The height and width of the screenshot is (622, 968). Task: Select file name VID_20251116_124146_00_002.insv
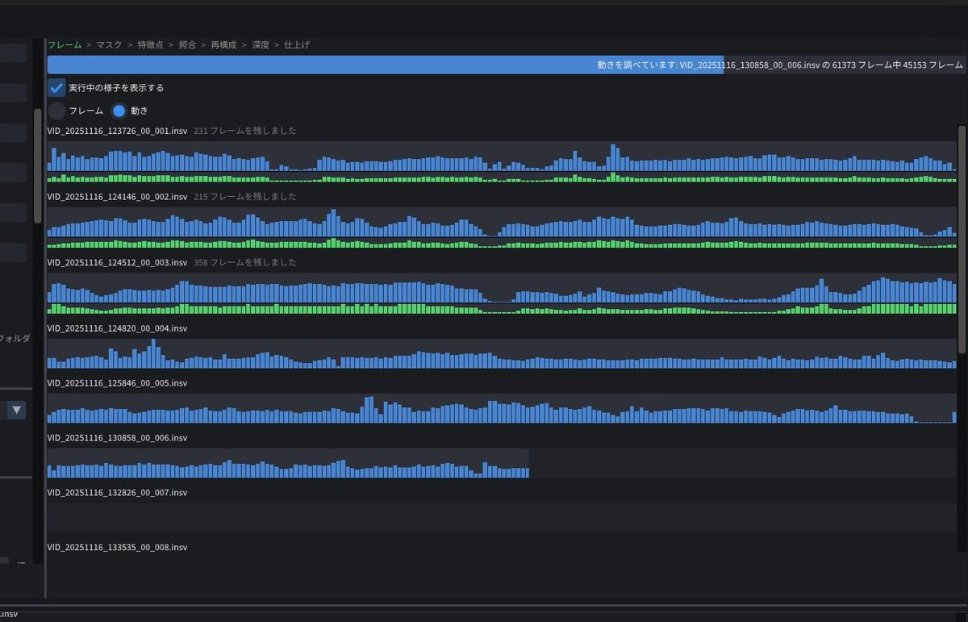(118, 197)
